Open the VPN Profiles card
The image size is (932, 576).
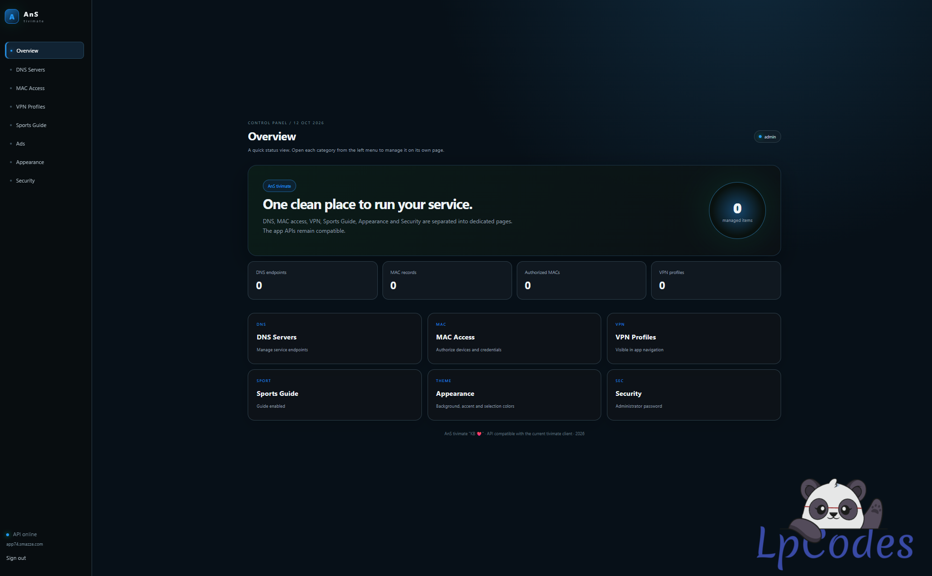click(x=694, y=338)
